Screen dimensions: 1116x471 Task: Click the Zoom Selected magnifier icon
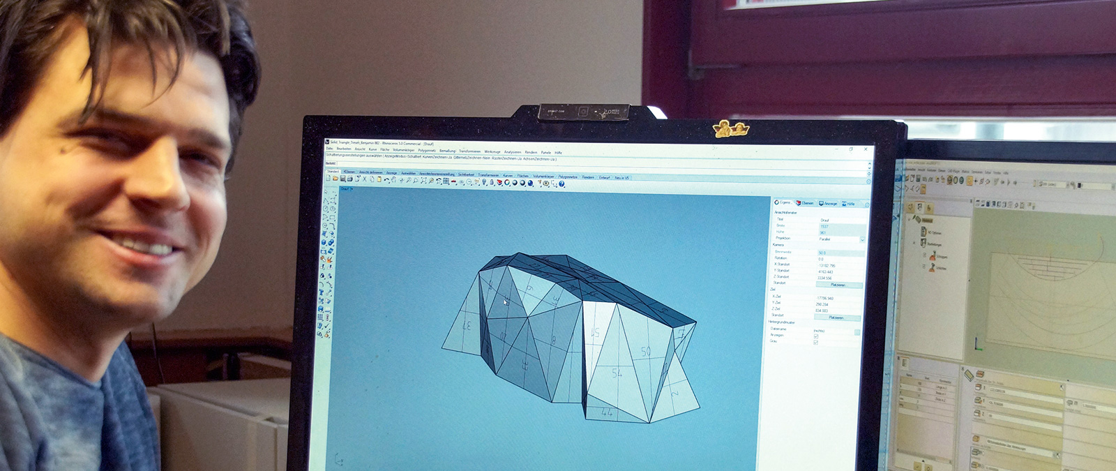[x=431, y=181]
